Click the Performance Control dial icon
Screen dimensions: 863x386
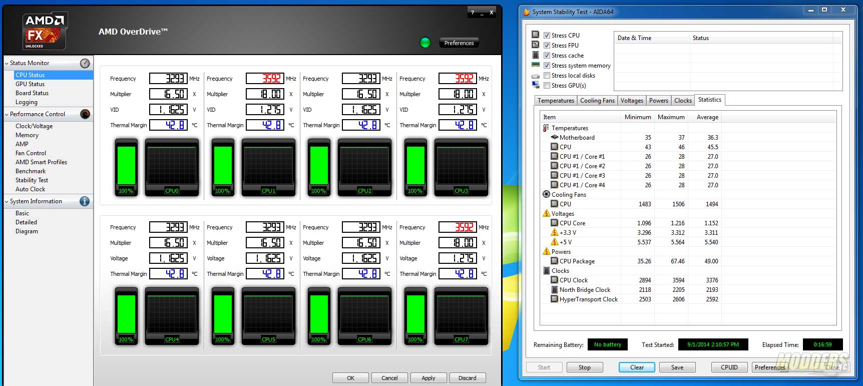85,114
